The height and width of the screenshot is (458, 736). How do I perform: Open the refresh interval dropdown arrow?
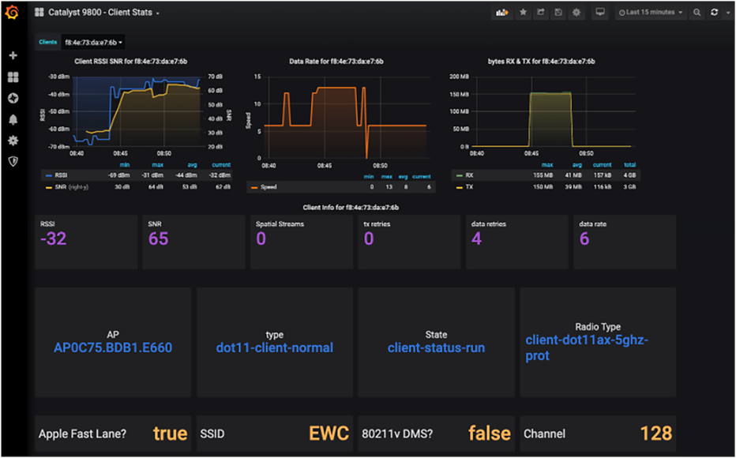(727, 13)
